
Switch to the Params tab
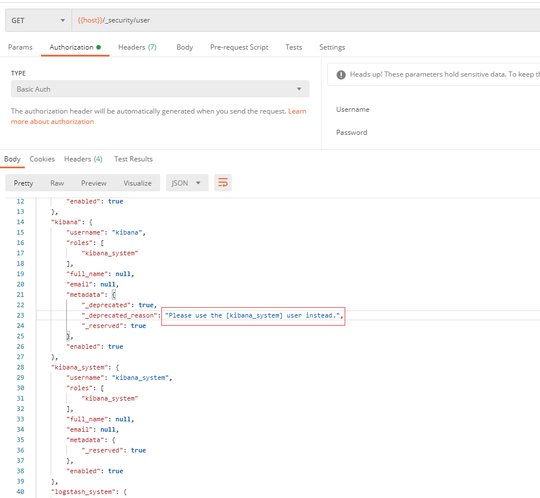tap(20, 47)
